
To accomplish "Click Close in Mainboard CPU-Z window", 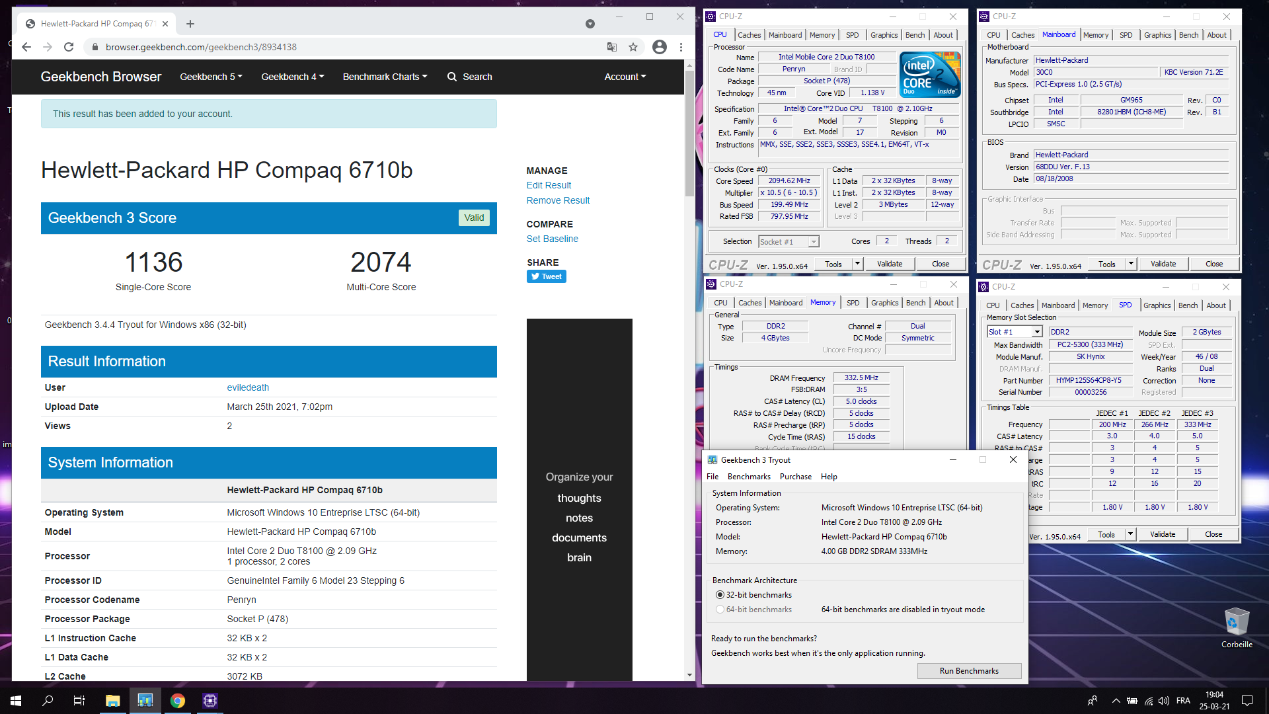I will tap(1214, 264).
